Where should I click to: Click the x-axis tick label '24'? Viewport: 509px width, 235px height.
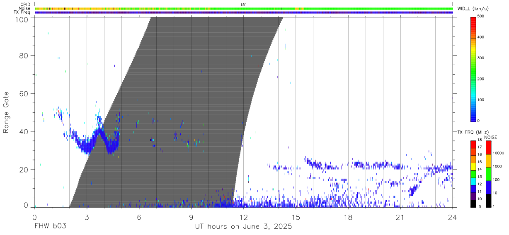452,217
